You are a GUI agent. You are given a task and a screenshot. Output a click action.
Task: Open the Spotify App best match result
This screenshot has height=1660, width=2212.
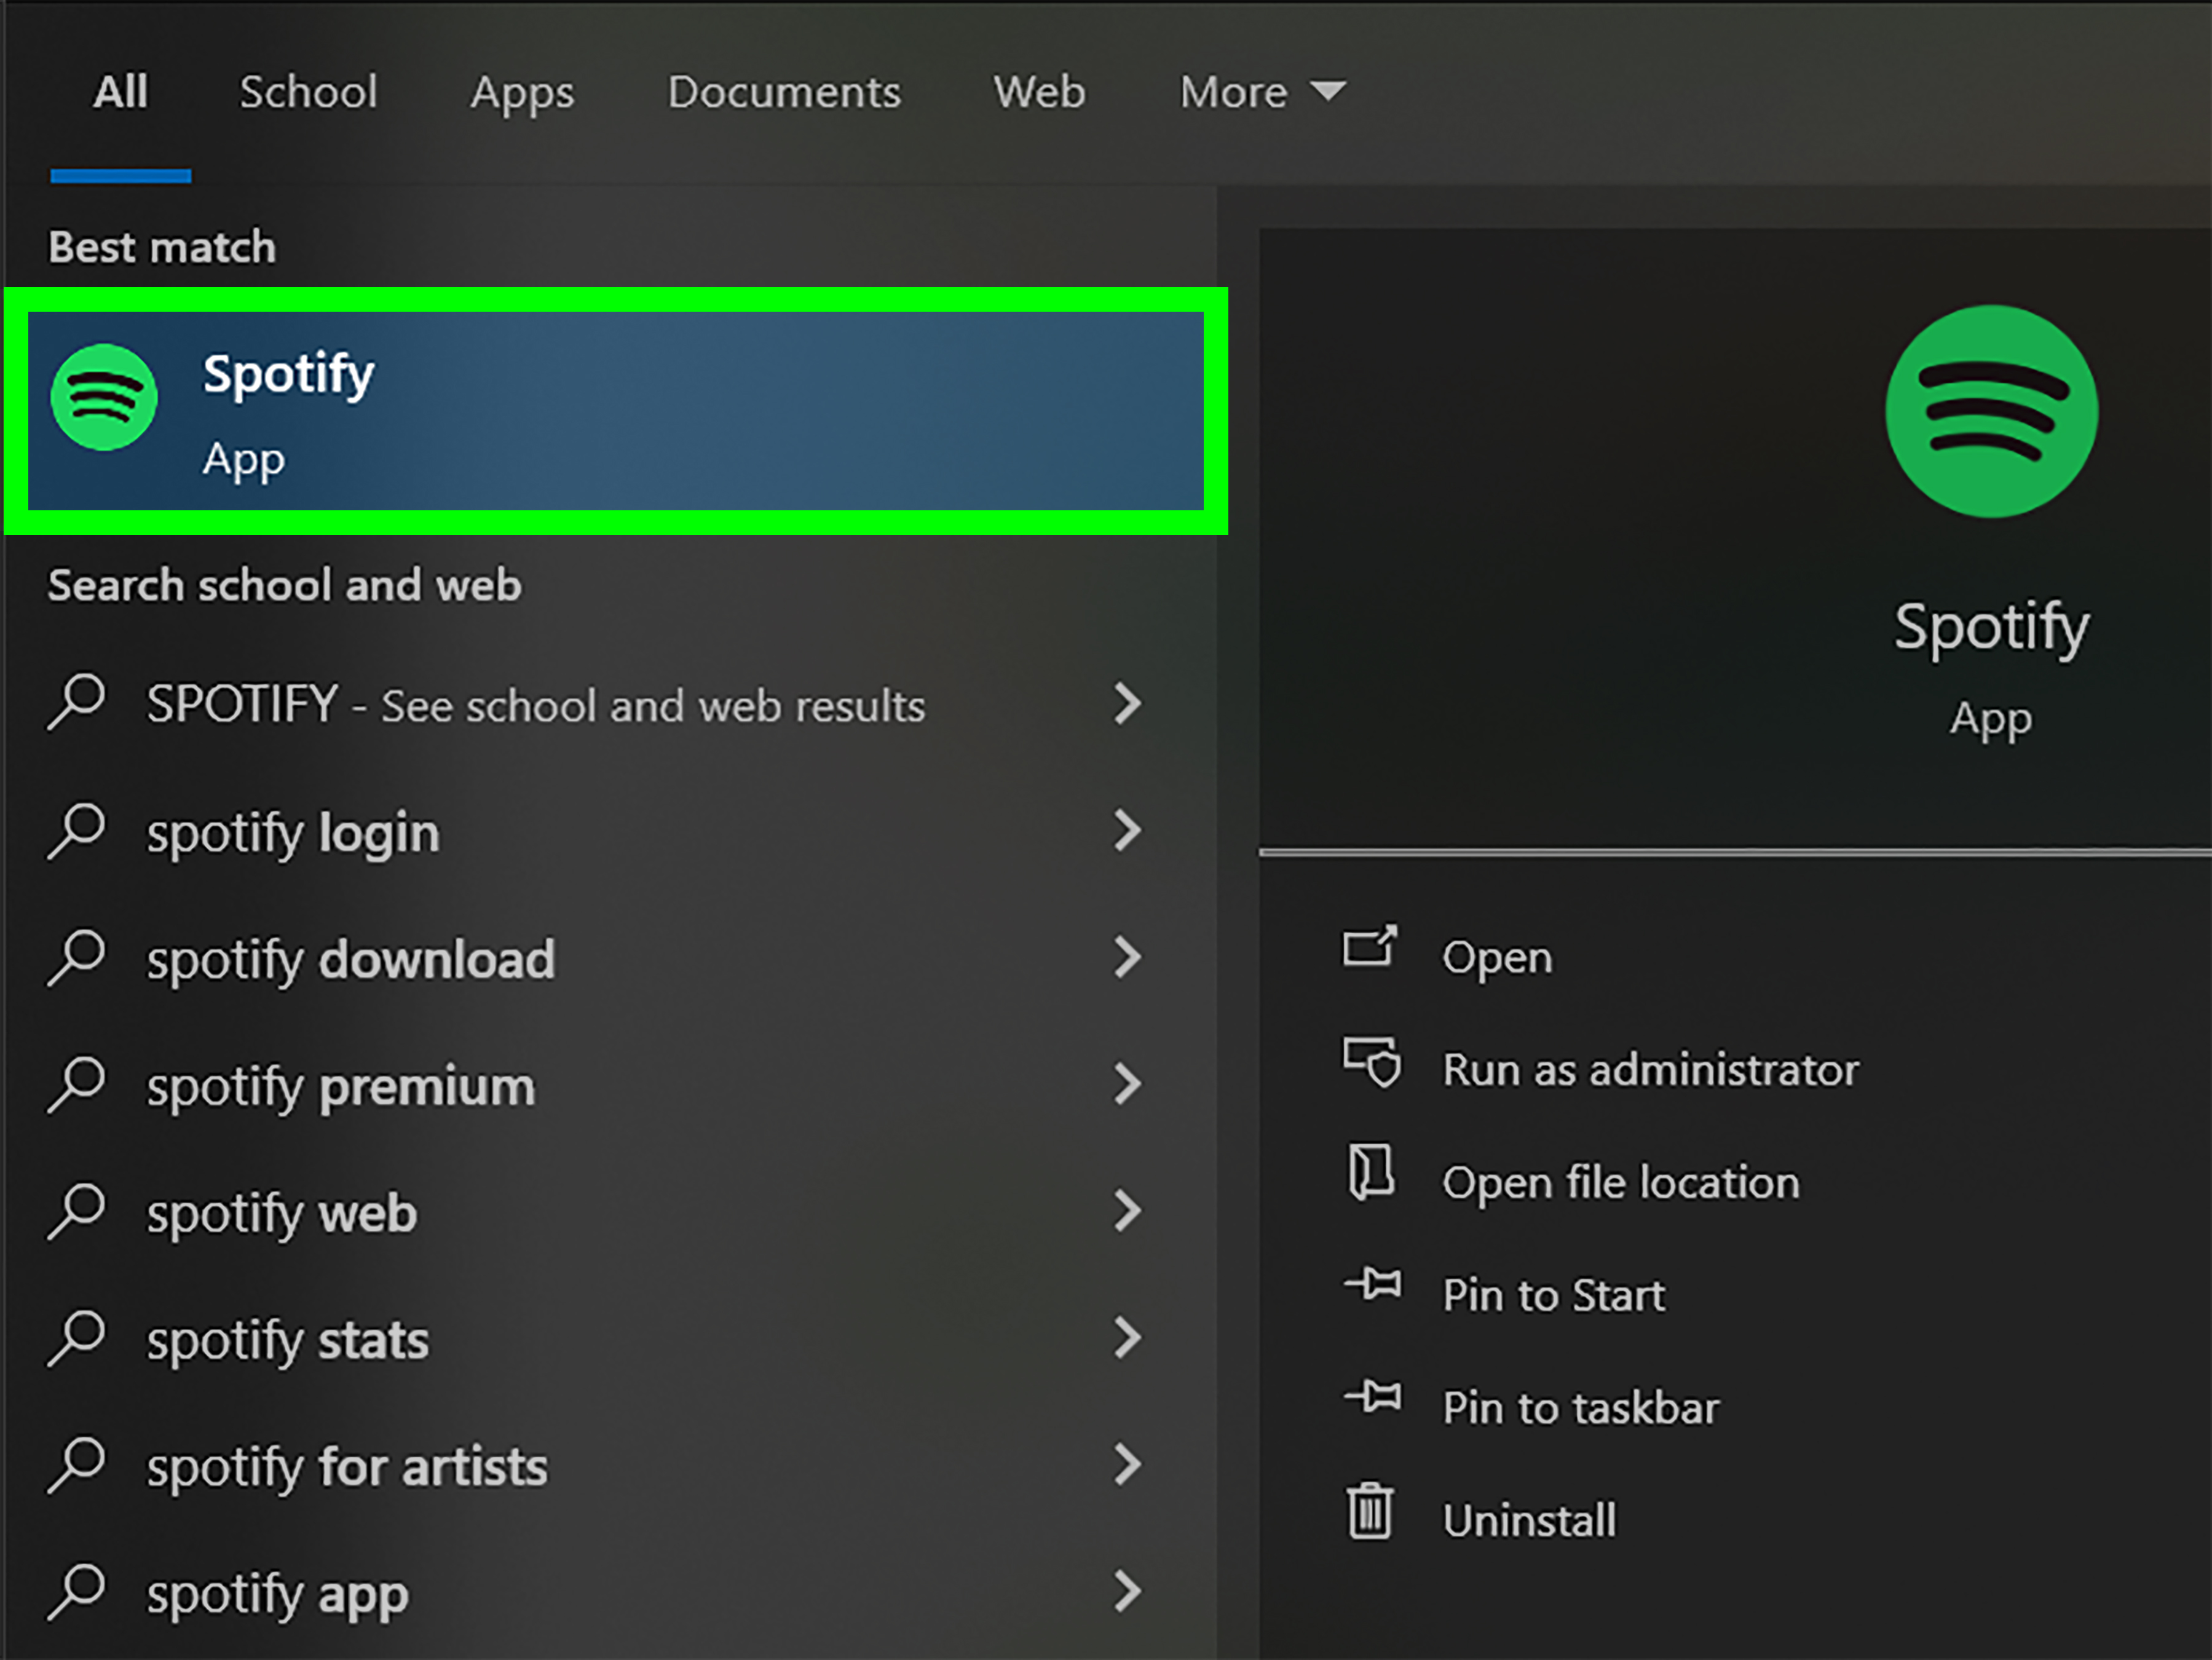click(616, 411)
